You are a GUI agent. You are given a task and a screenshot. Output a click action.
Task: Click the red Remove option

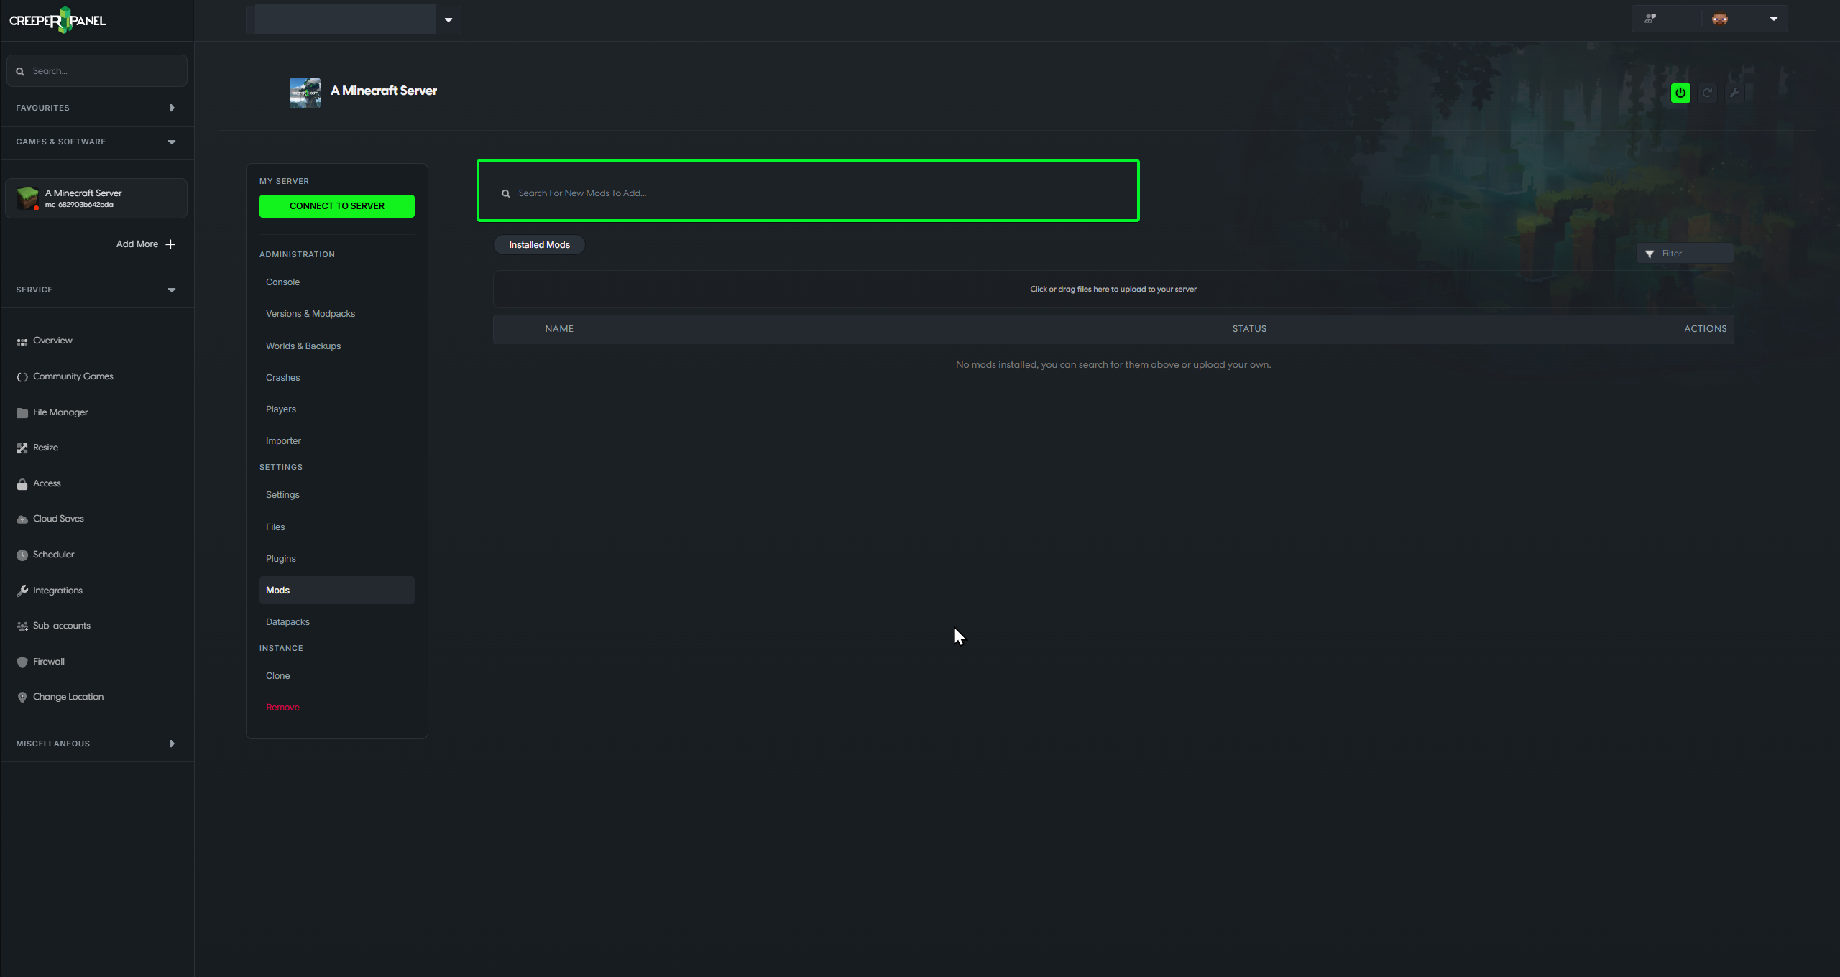tap(282, 708)
